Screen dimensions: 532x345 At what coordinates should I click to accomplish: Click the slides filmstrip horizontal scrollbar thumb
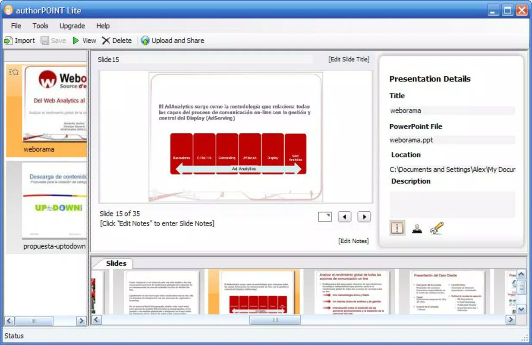[275, 320]
